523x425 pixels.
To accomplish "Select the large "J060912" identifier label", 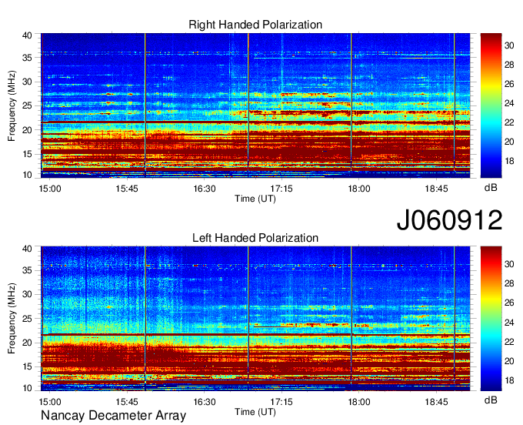I will pyautogui.click(x=449, y=219).
